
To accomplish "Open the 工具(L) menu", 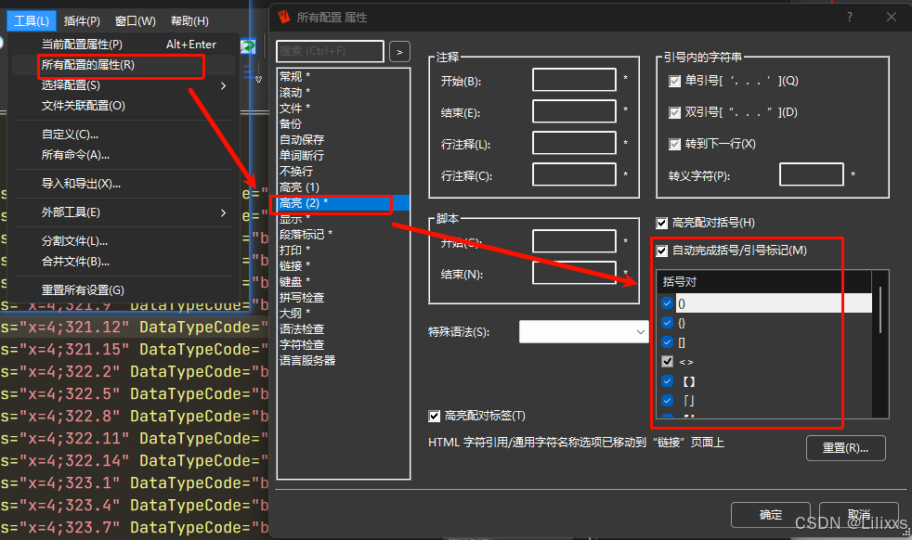I will [x=32, y=21].
